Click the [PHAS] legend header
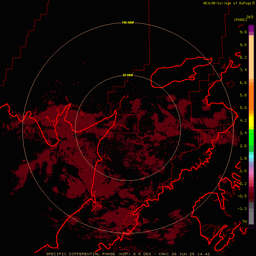The height and width of the screenshot is (256, 256). pyautogui.click(x=240, y=20)
